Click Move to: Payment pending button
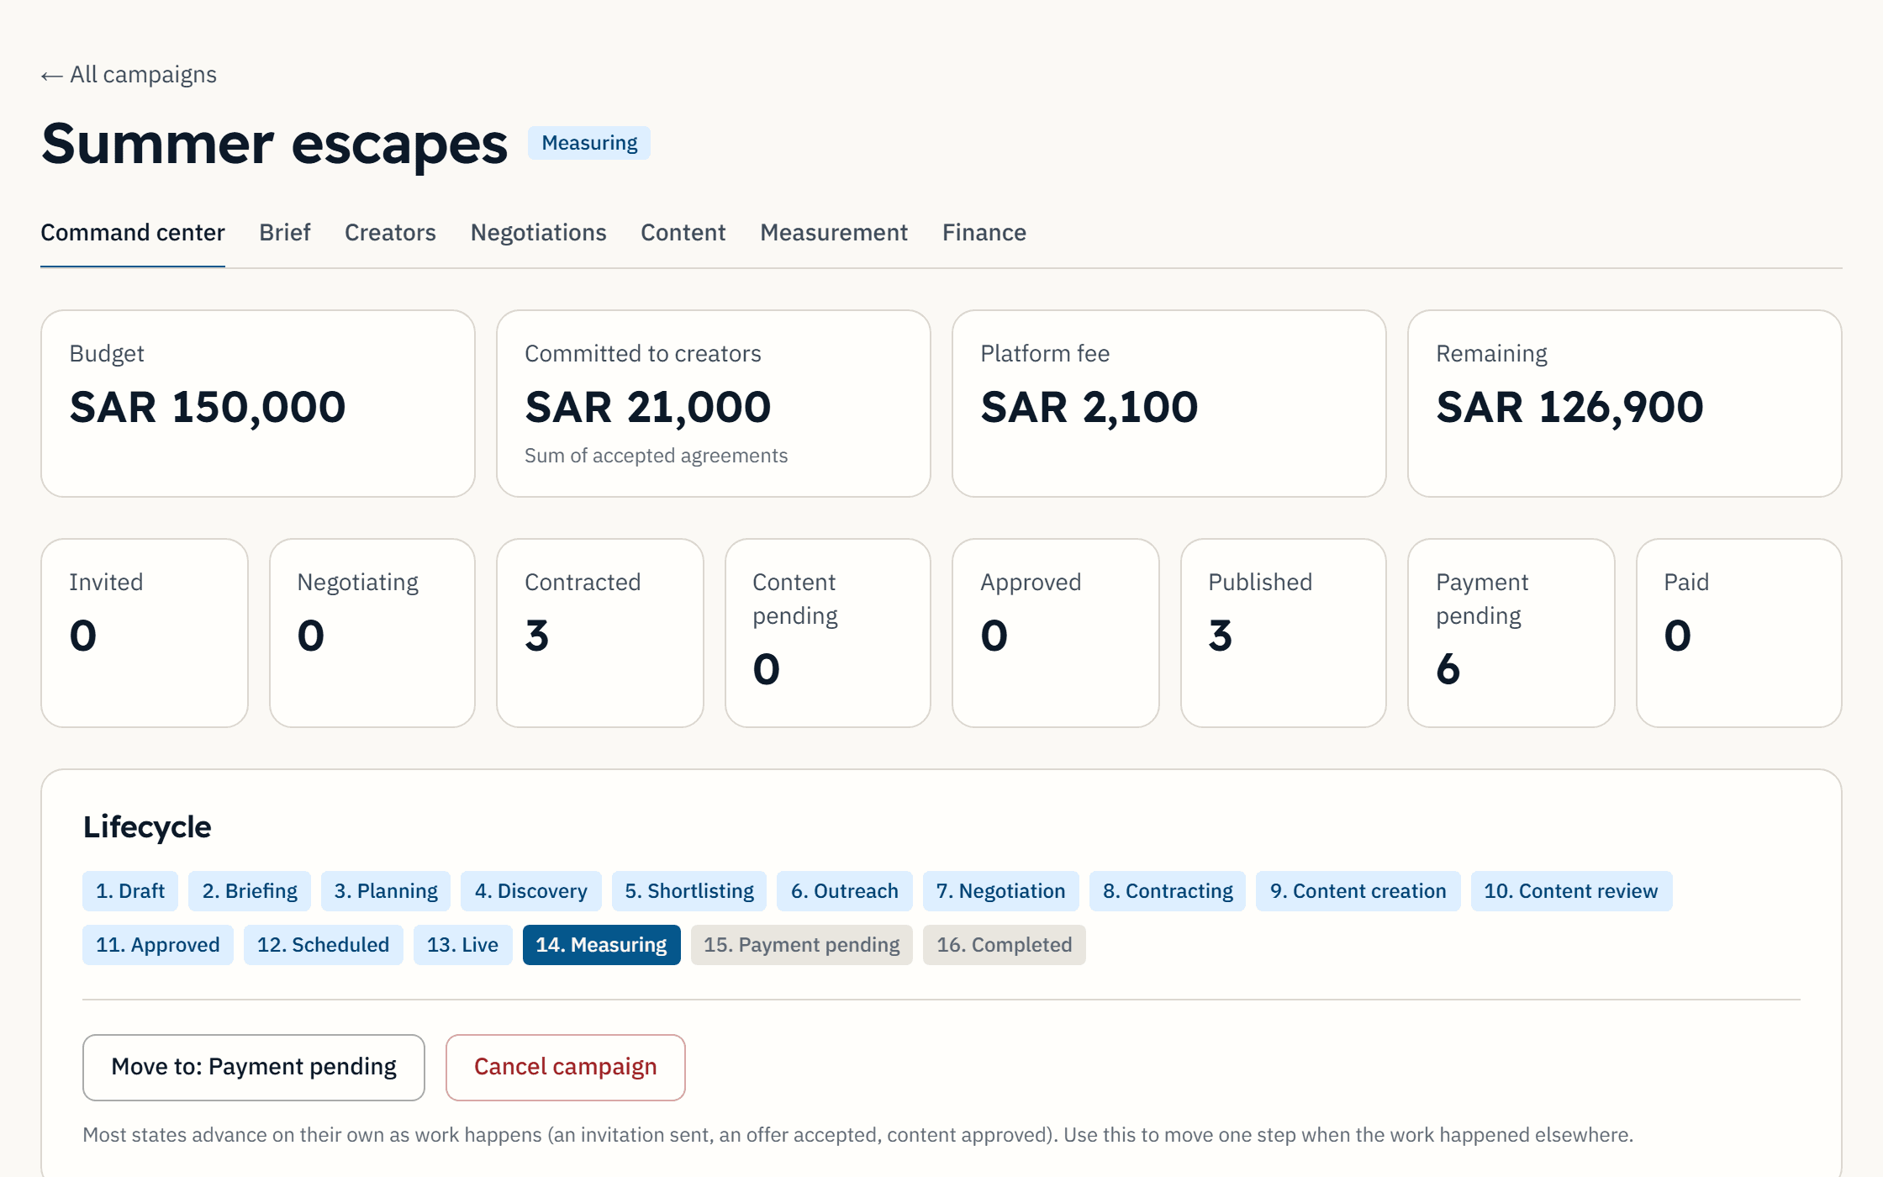 254,1067
